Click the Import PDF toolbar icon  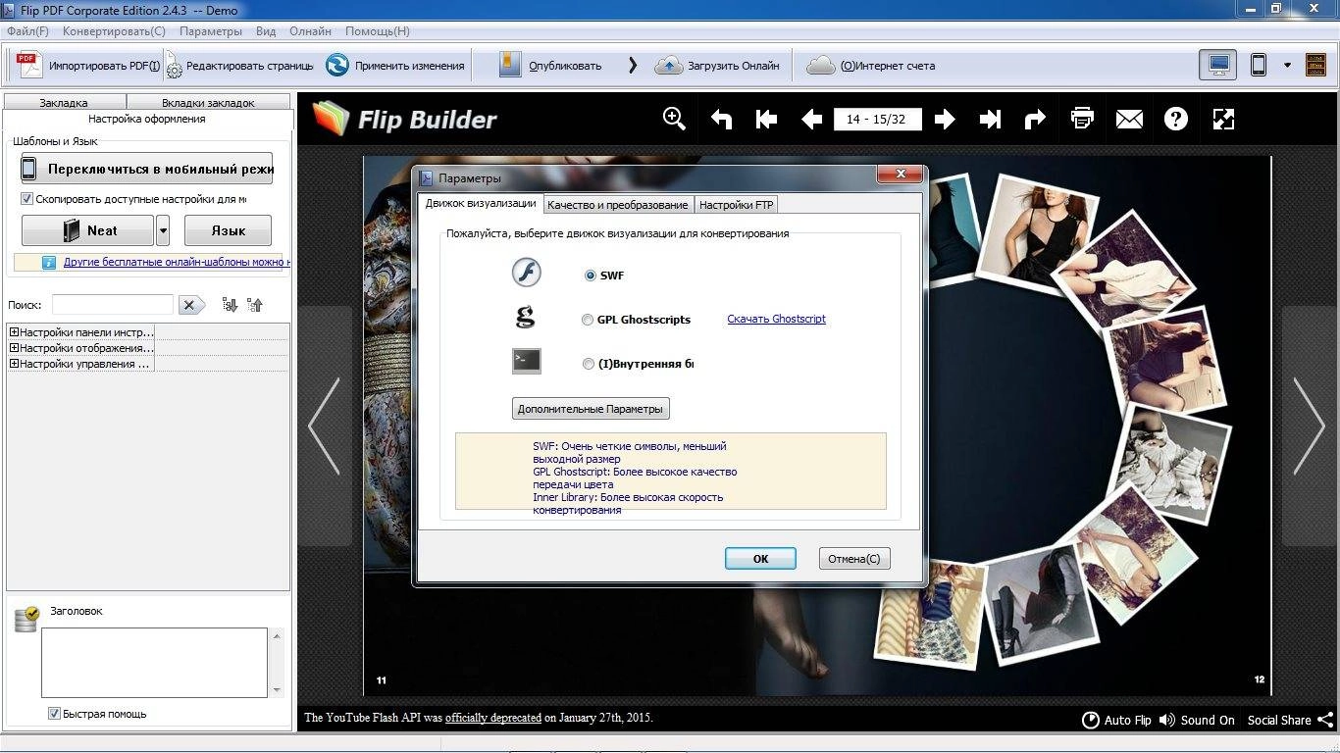point(30,66)
